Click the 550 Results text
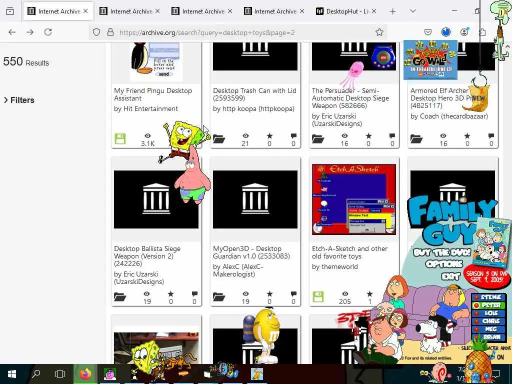Image resolution: width=512 pixels, height=384 pixels. point(26,61)
